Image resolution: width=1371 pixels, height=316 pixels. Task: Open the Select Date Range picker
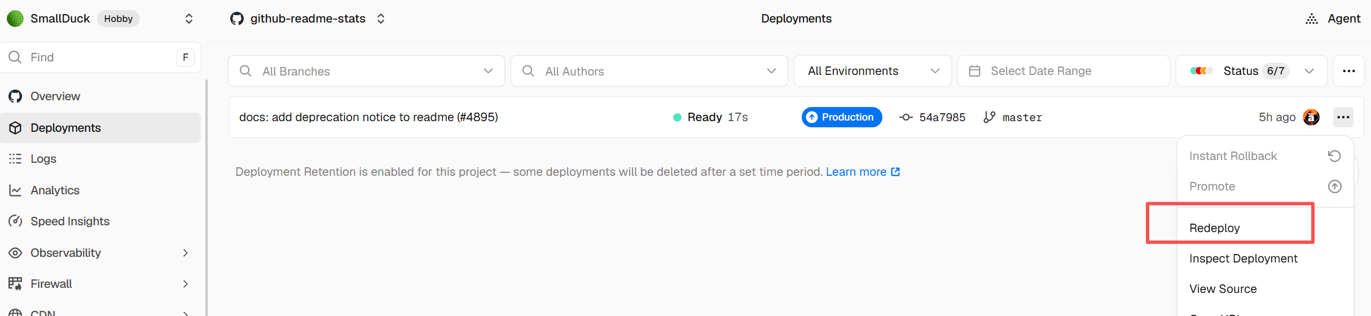1064,71
